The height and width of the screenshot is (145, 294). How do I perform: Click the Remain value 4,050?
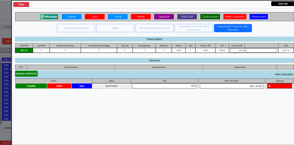[x=179, y=50]
